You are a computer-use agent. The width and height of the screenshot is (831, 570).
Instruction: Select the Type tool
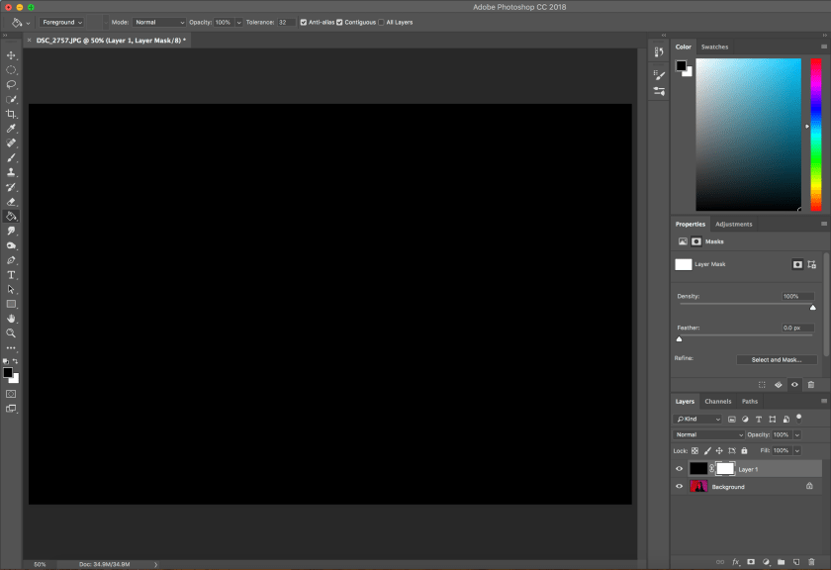[12, 274]
